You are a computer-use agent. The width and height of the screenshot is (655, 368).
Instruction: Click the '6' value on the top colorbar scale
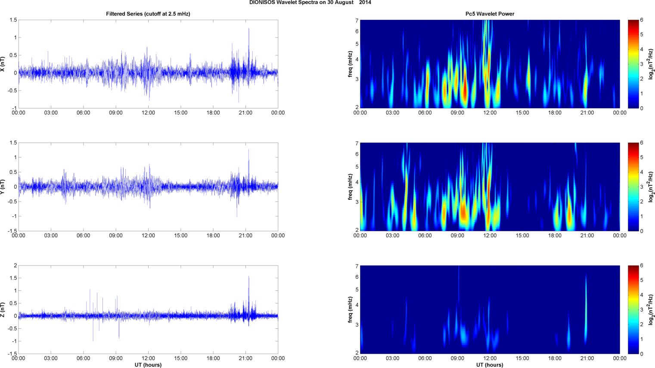coord(642,20)
